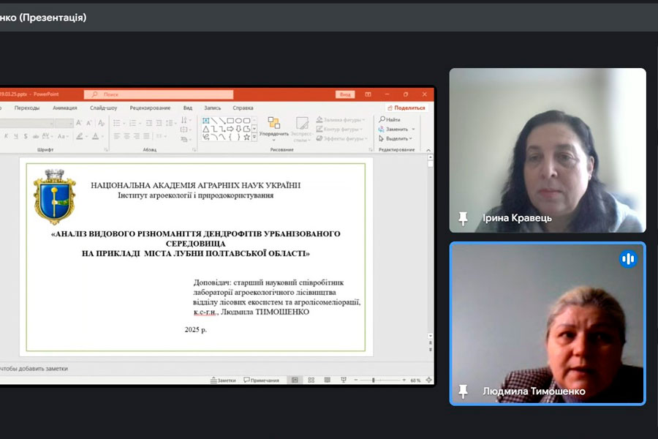Click the Share (Поделиться) button

[406, 108]
